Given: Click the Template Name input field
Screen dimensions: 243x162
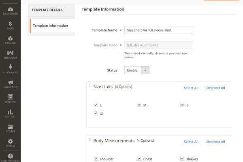Looking at the screenshot, I should (x=158, y=30).
